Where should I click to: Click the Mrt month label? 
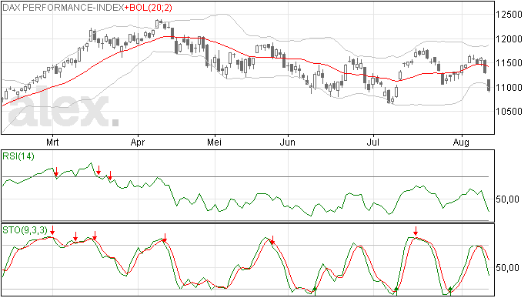click(52, 142)
